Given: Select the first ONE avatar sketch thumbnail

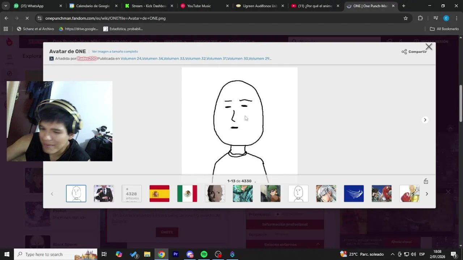Looking at the screenshot, I should pyautogui.click(x=76, y=194).
